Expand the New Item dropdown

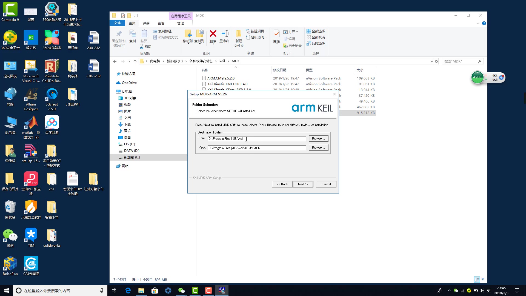[266, 31]
